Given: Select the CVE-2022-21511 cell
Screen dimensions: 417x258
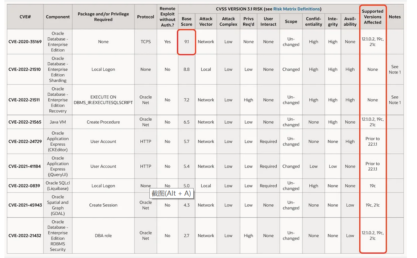Looking at the screenshot, I should click(x=25, y=100).
